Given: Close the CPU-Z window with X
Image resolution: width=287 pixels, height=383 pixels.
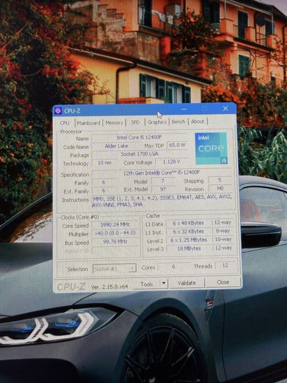Looking at the screenshot, I should click(x=225, y=108).
